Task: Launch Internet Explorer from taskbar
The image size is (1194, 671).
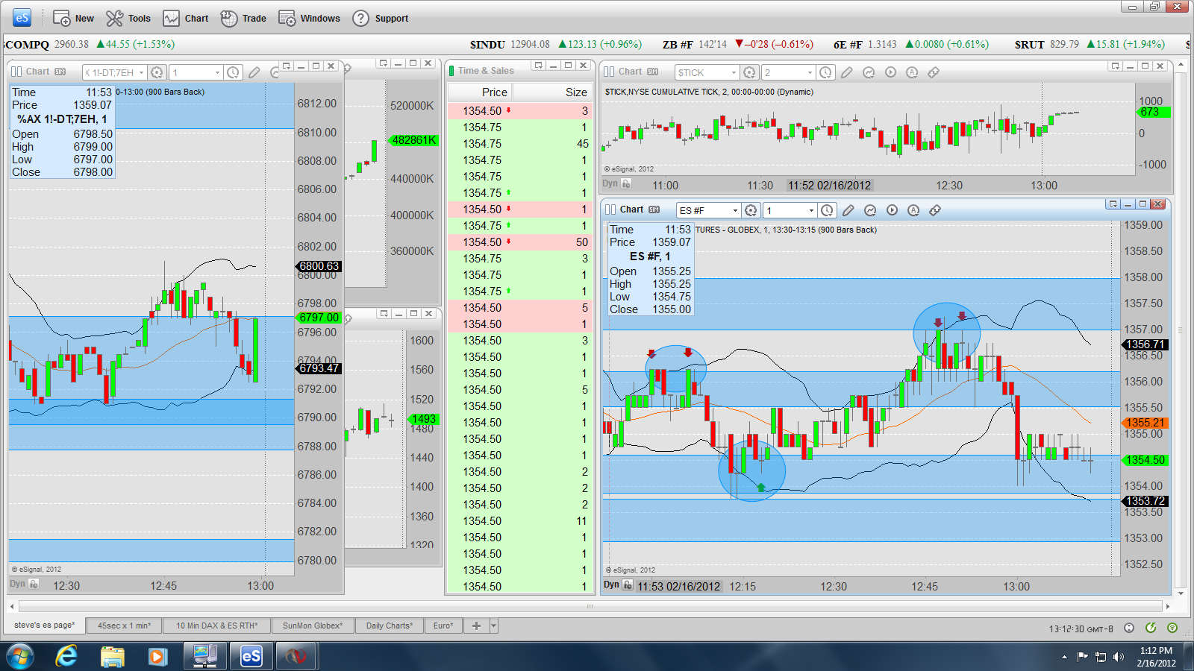Action: click(x=66, y=657)
